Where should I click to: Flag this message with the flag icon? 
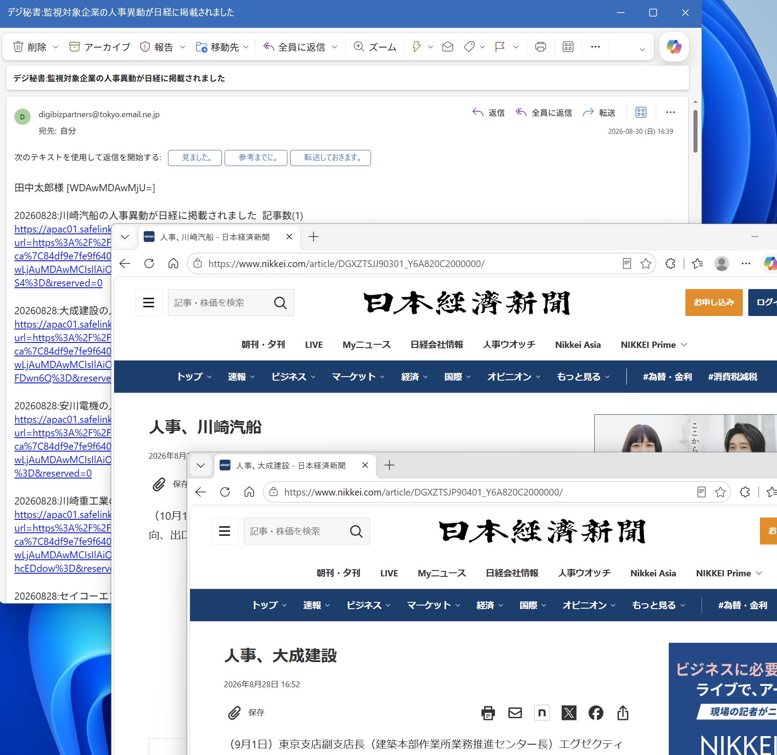[x=499, y=47]
